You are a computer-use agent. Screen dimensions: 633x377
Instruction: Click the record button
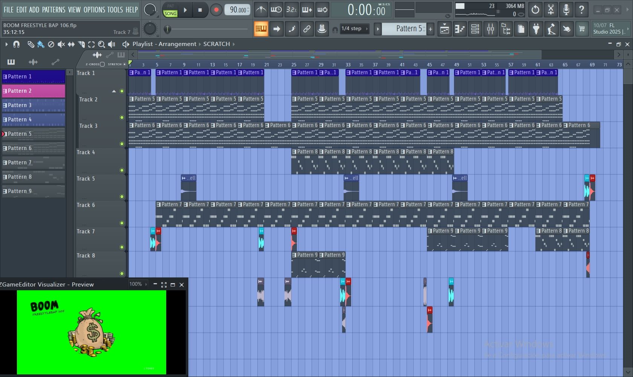[216, 10]
